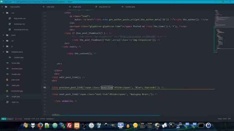234x131 pixels.
Task: Click the inc folder icon
Action: coord(7,41)
